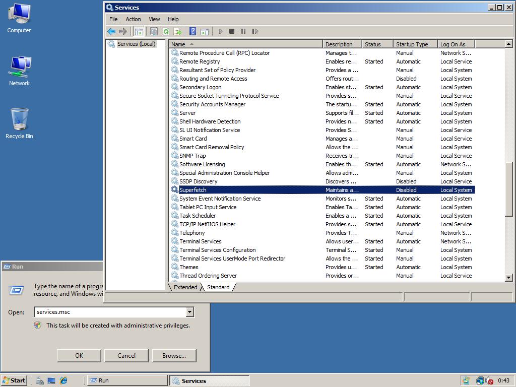The height and width of the screenshot is (387, 516).
Task: Click the Start Service play icon
Action: [x=221, y=32]
